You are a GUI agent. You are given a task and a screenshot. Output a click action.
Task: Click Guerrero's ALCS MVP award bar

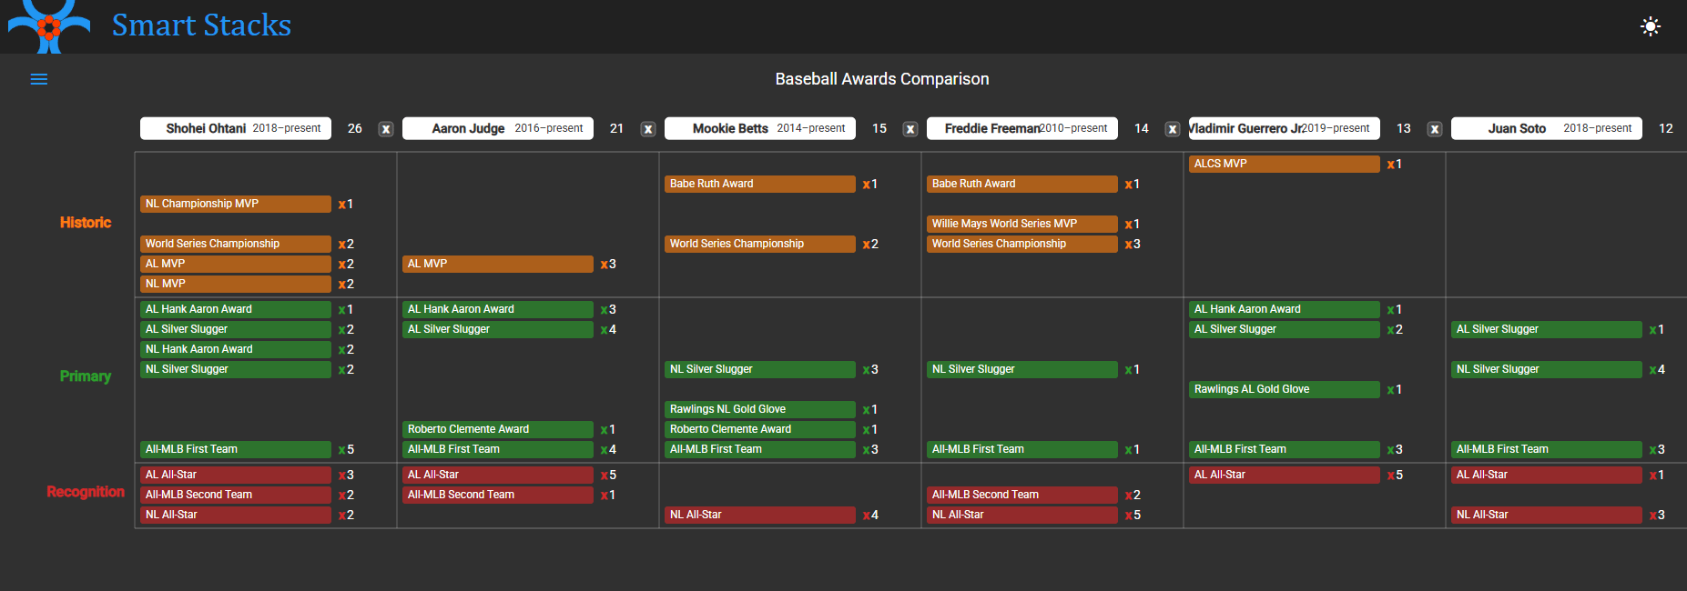[1284, 164]
